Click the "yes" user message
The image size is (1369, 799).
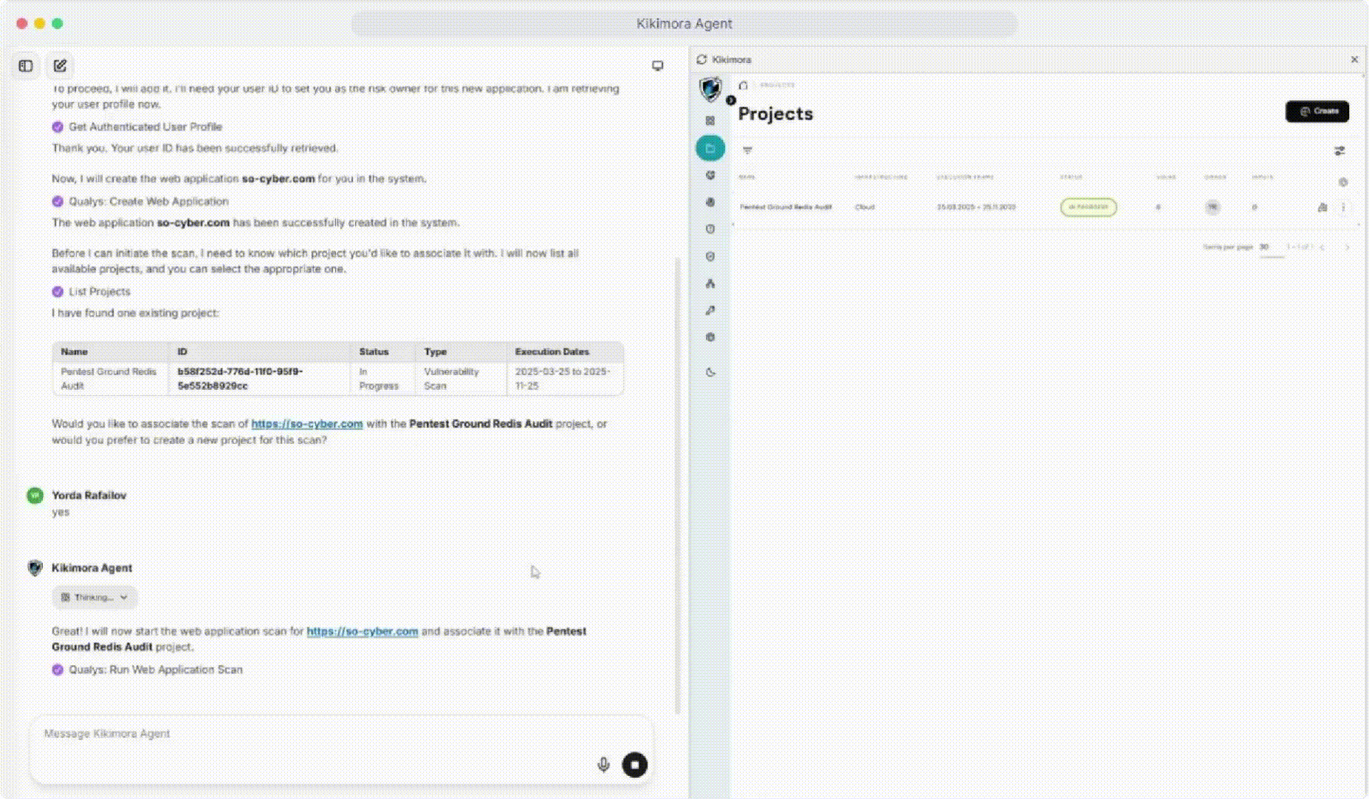tap(61, 512)
